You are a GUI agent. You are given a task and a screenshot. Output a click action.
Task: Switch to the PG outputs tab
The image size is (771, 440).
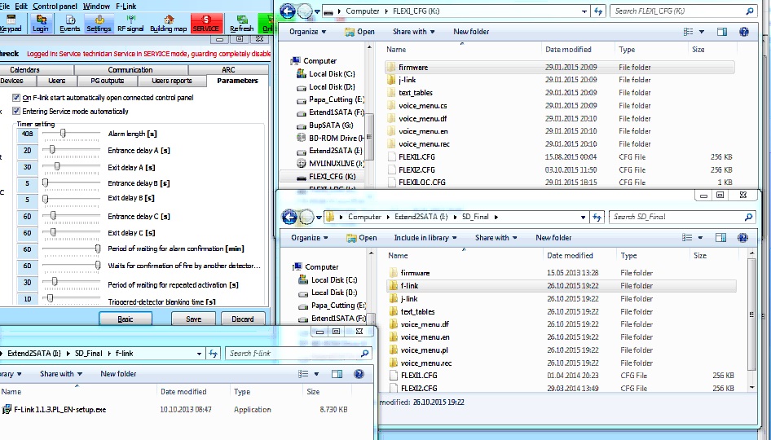tap(106, 81)
